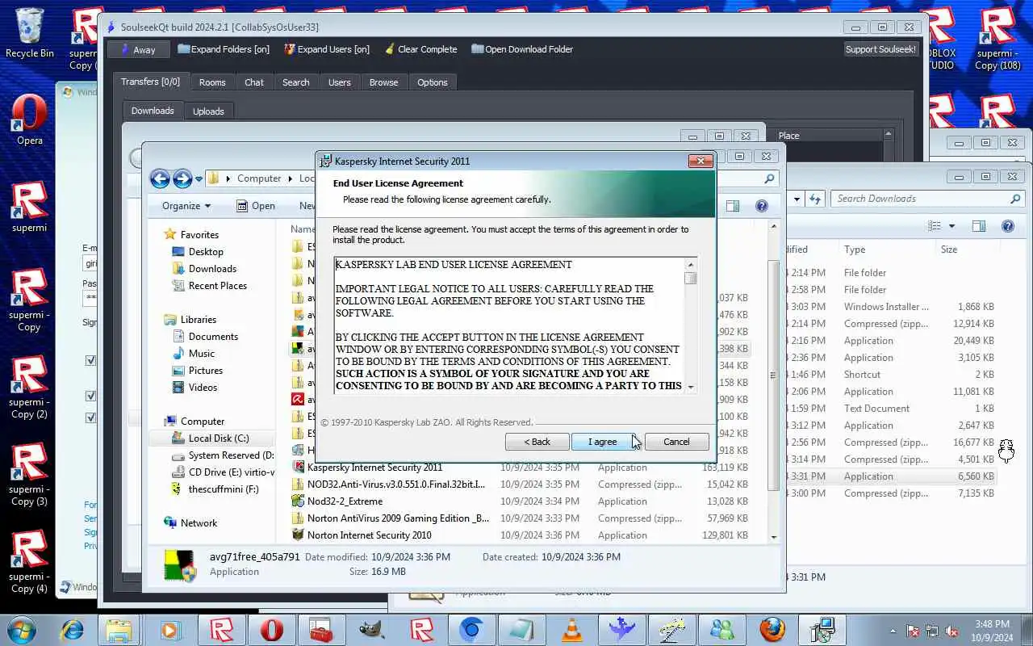Click Clear Complete in SoulseekQt toolbar
This screenshot has width=1033, height=646.
point(421,49)
